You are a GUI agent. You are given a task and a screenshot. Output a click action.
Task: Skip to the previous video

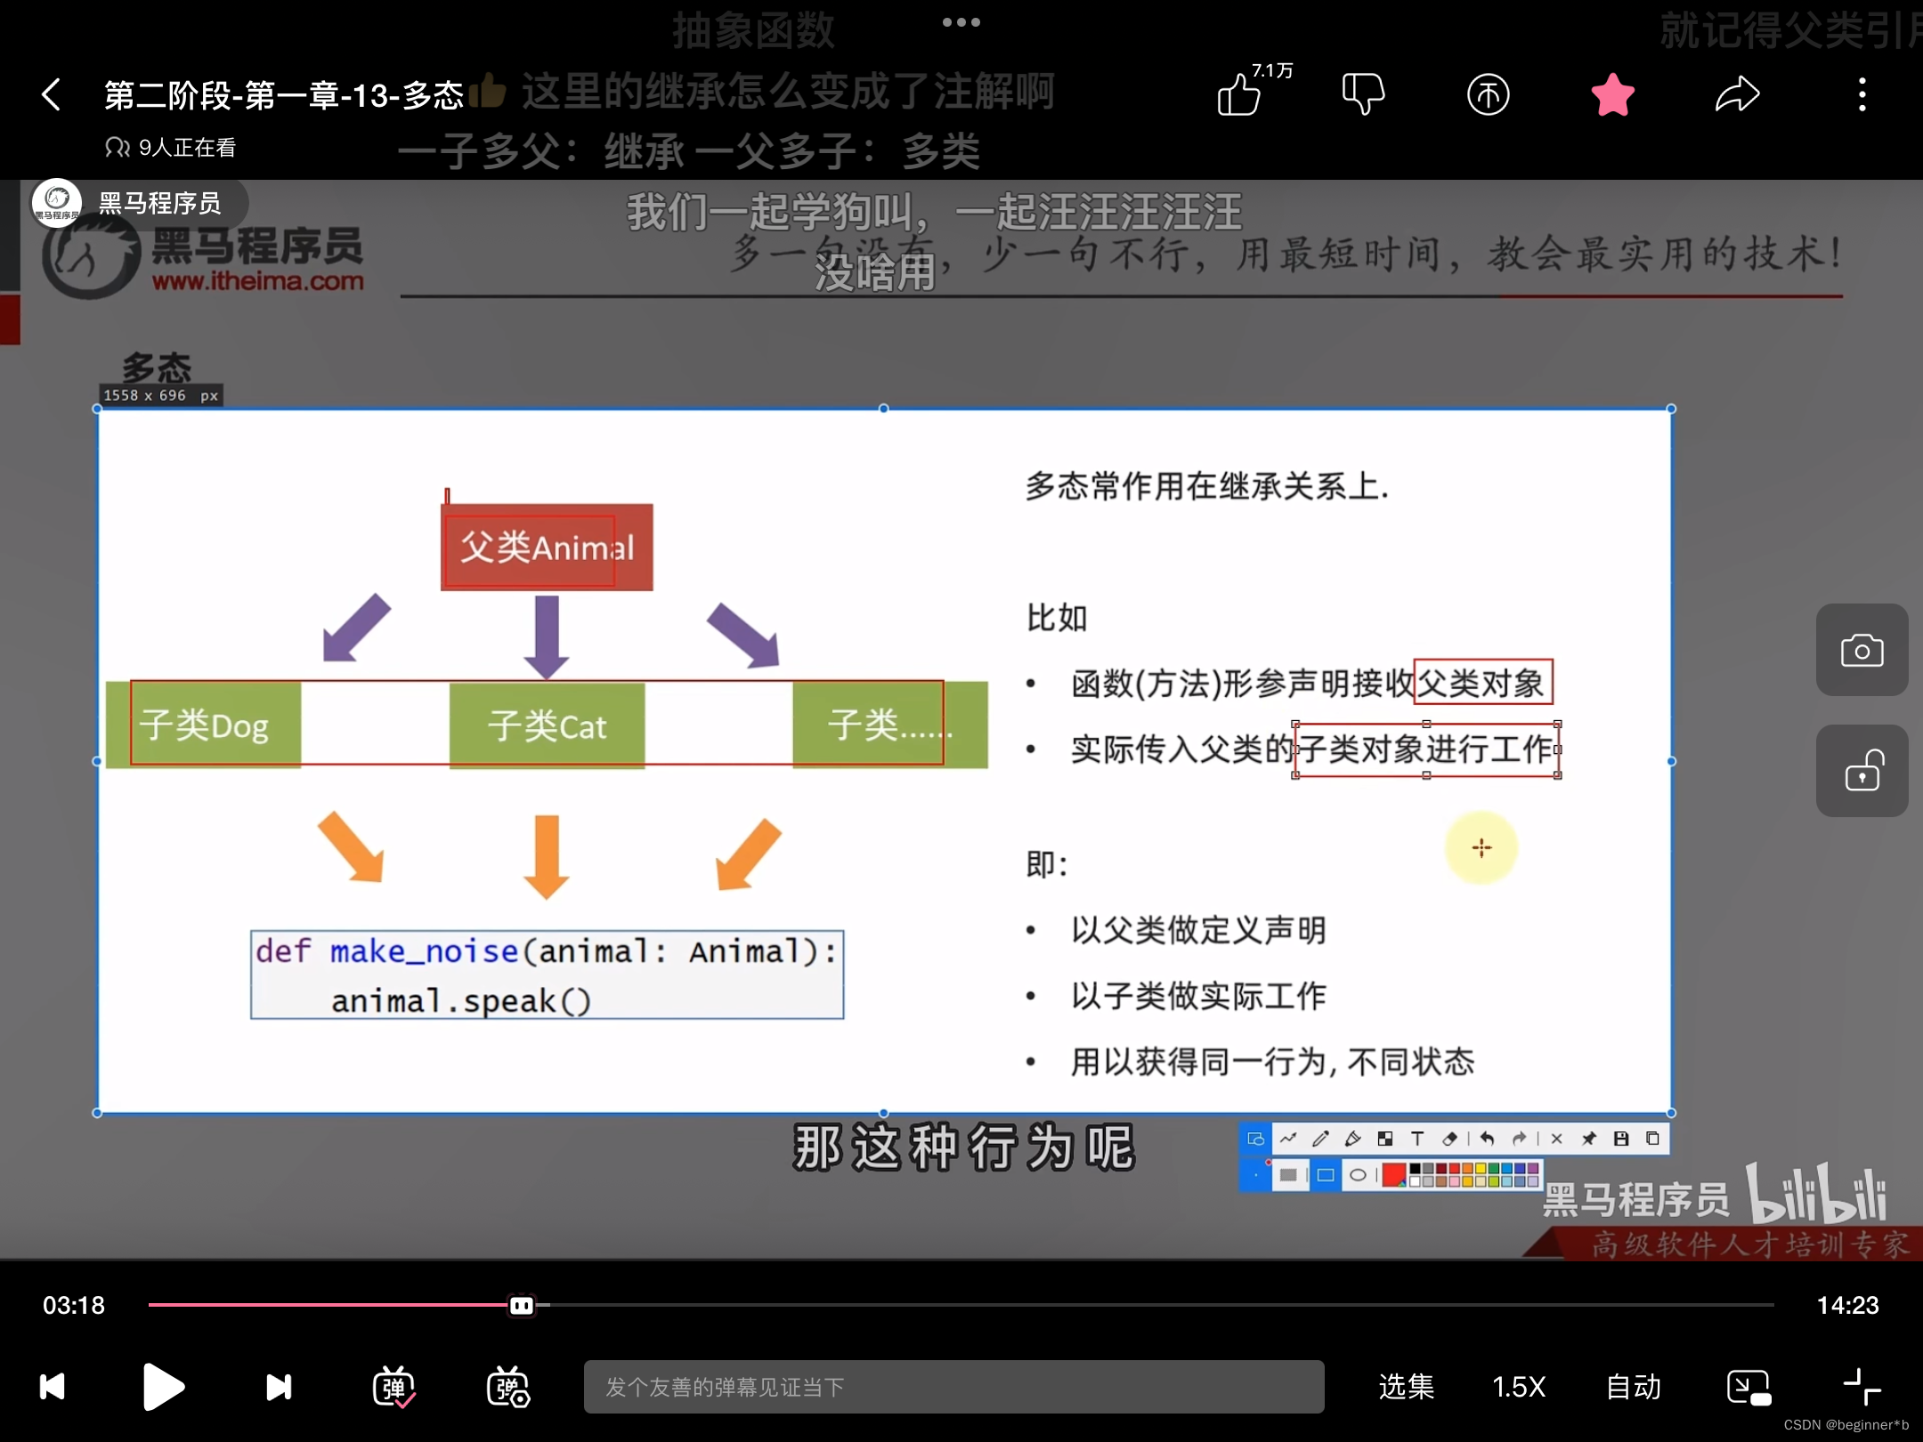[x=53, y=1386]
